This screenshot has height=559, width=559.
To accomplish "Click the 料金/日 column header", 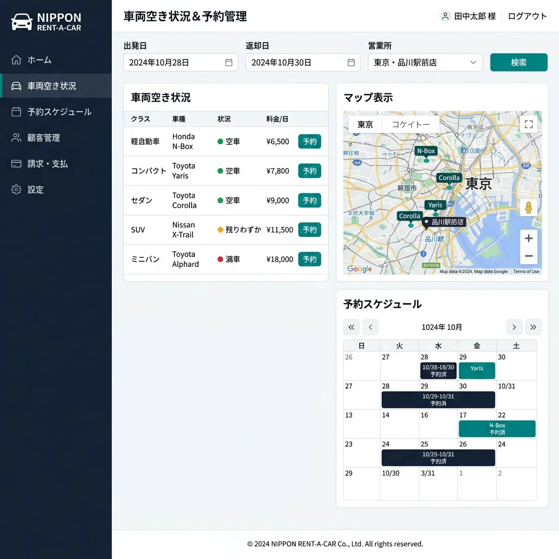I will tap(277, 119).
